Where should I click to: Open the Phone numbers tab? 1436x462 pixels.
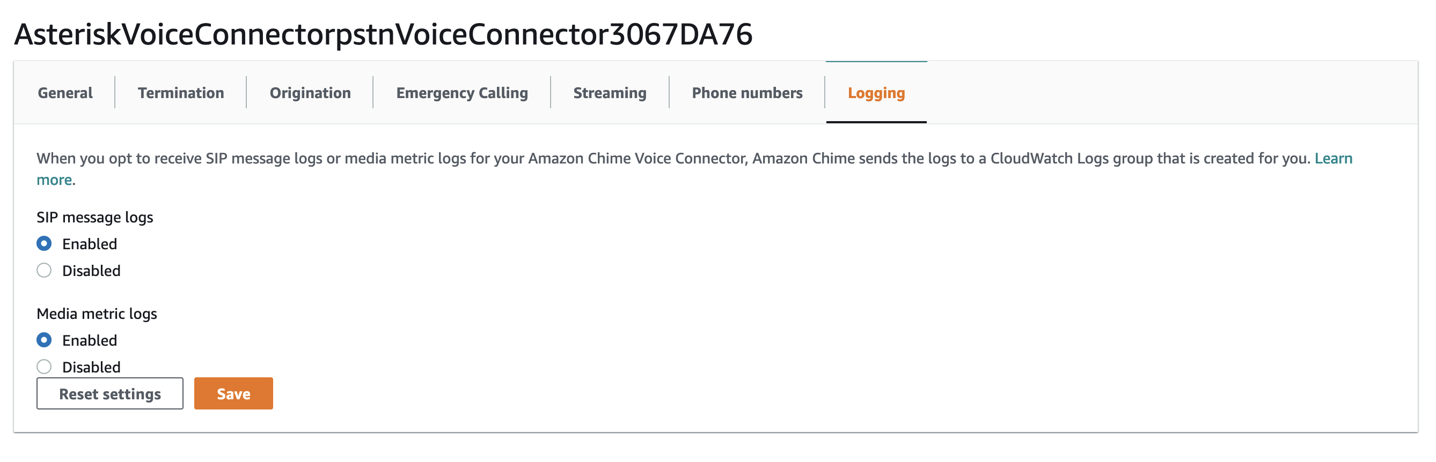747,93
